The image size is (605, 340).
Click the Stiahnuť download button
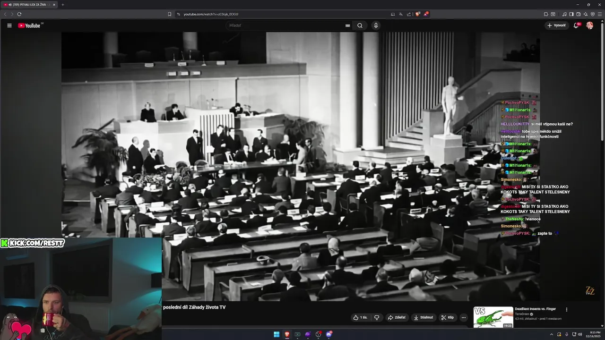(423, 317)
